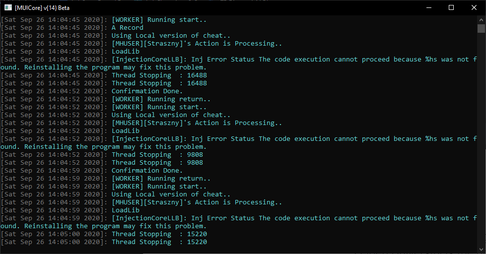
Task: Click the [MUICore] v{14} Beta title text
Action: click(42, 8)
